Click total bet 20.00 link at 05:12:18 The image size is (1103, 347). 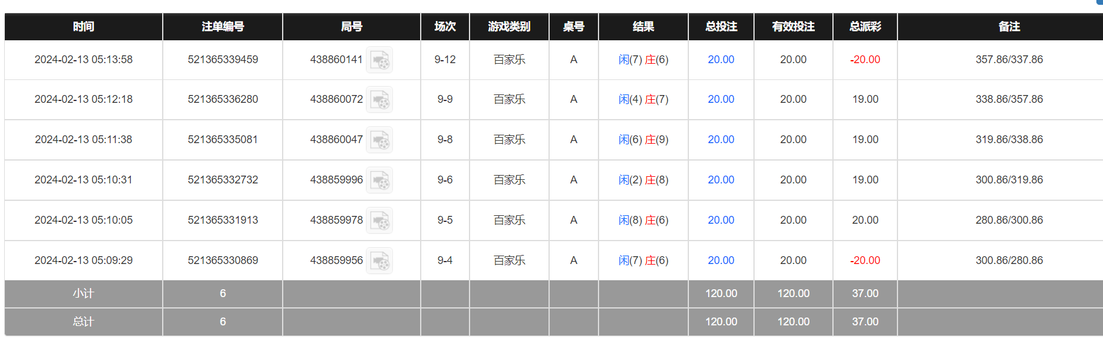721,99
